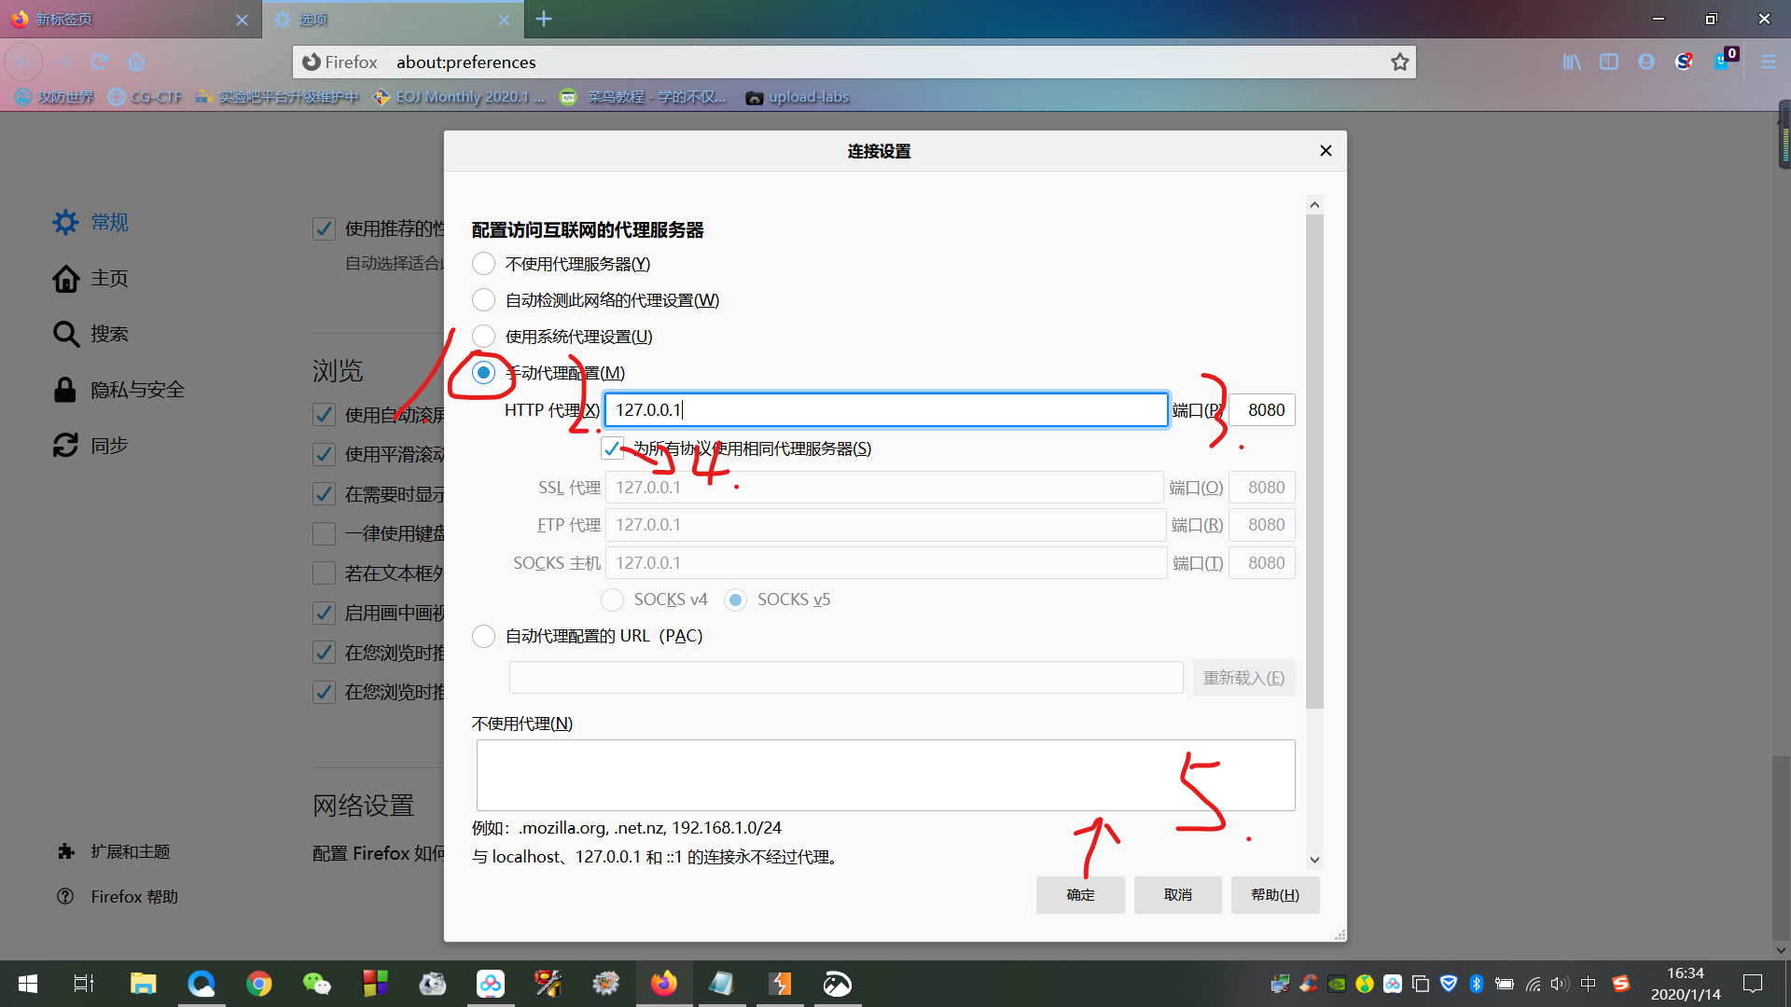Viewport: 1791px width, 1007px height.
Task: Click the sidebar toggle icon in the toolbar
Action: [x=1609, y=62]
